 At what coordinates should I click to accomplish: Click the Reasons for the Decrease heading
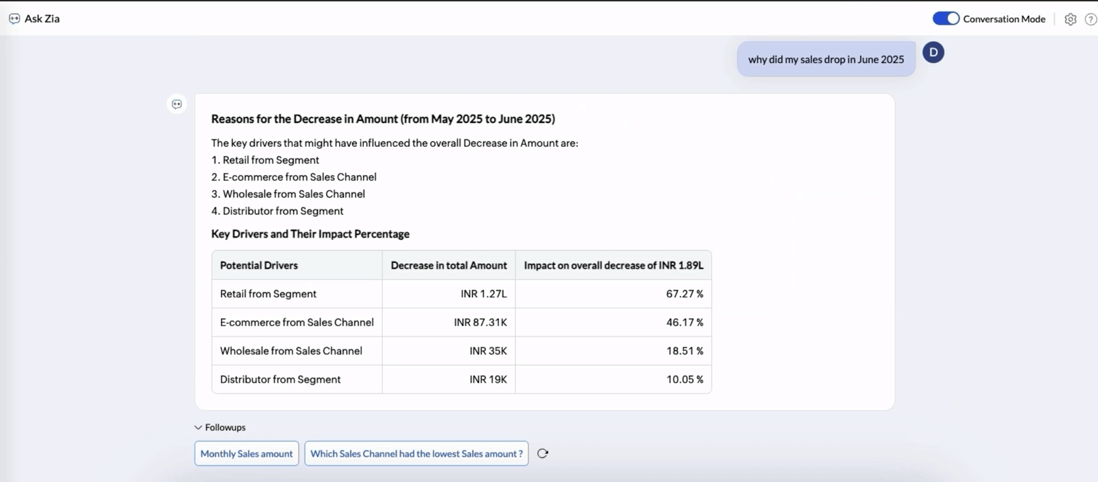click(x=383, y=119)
